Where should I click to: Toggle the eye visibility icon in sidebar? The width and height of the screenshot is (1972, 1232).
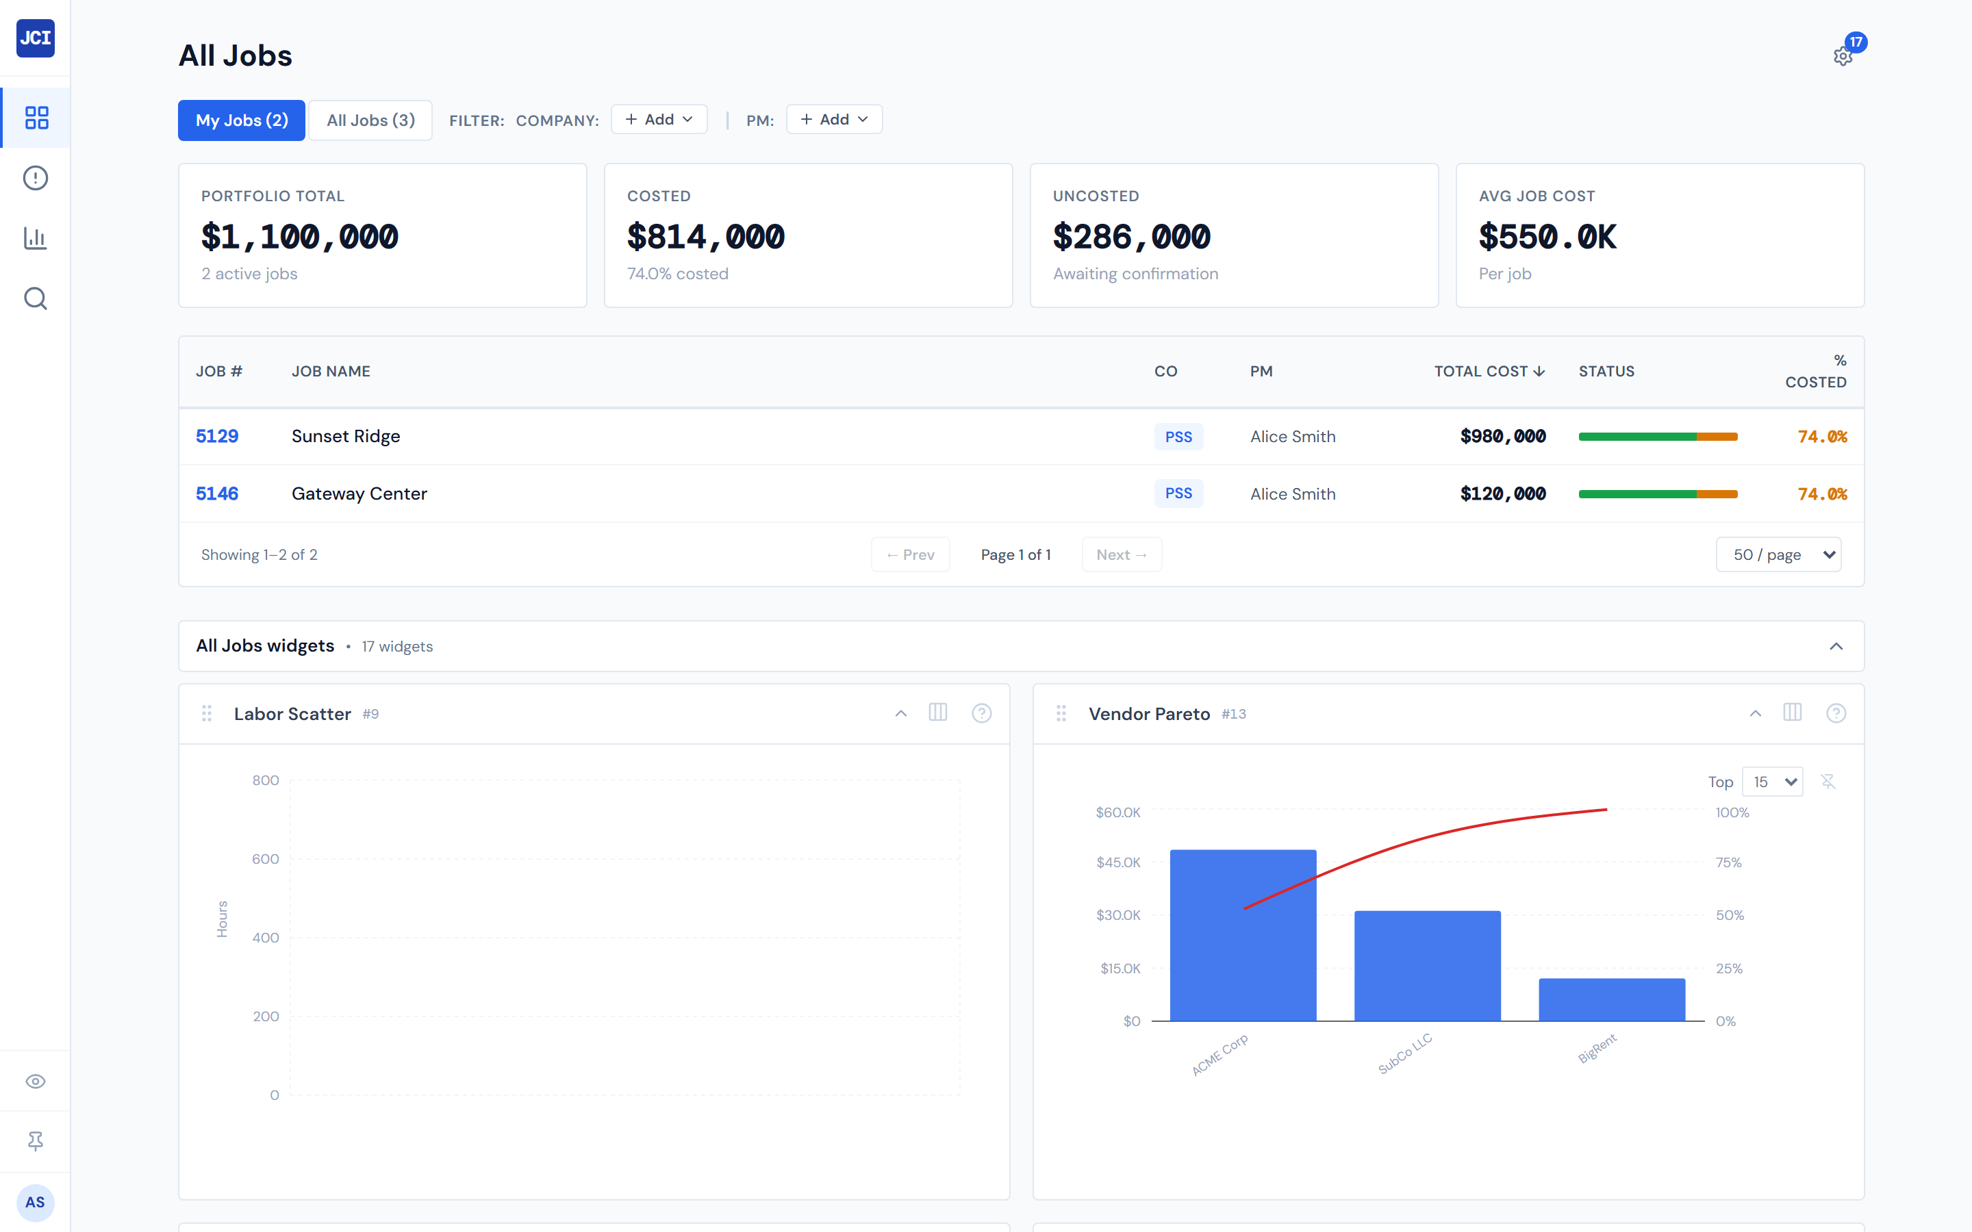pos(36,1081)
